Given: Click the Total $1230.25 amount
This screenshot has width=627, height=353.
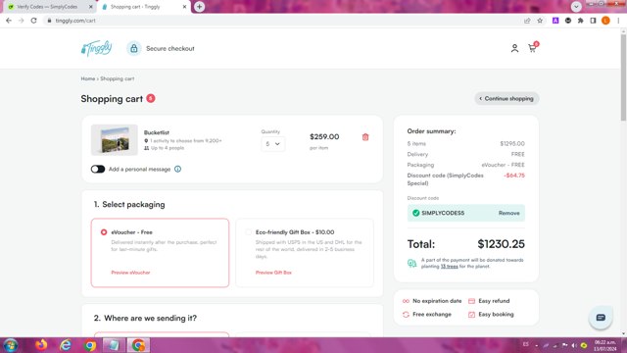Looking at the screenshot, I should click(501, 244).
